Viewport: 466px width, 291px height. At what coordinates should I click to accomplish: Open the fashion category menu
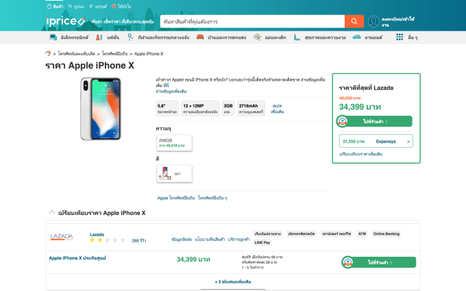tap(104, 36)
